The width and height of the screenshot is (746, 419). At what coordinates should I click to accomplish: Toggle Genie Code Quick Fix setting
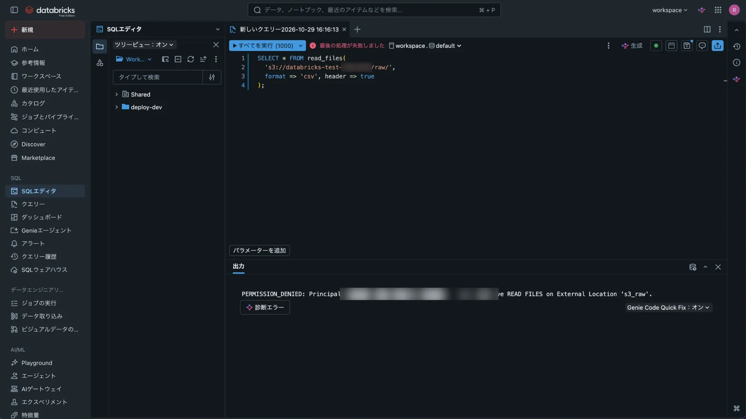(x=668, y=307)
